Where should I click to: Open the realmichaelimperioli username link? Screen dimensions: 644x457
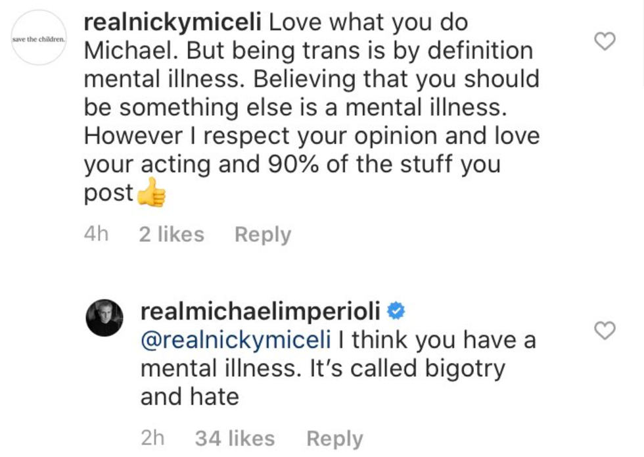click(x=261, y=311)
